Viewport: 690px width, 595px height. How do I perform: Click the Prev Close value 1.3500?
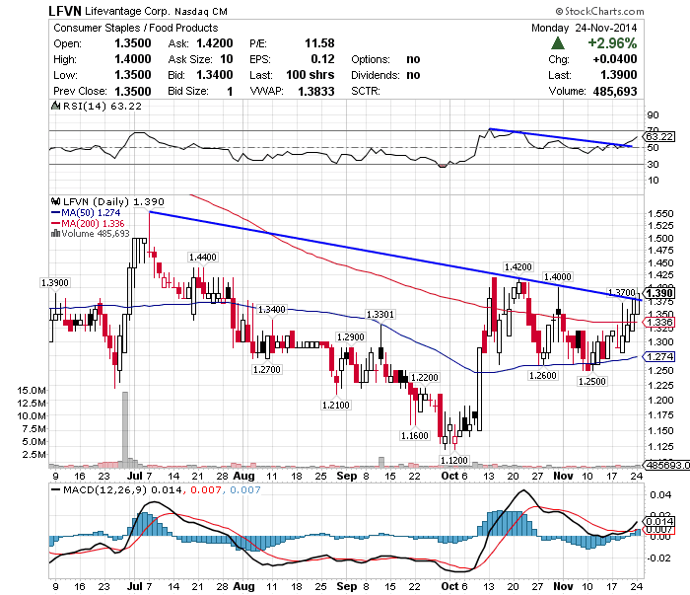click(x=132, y=91)
